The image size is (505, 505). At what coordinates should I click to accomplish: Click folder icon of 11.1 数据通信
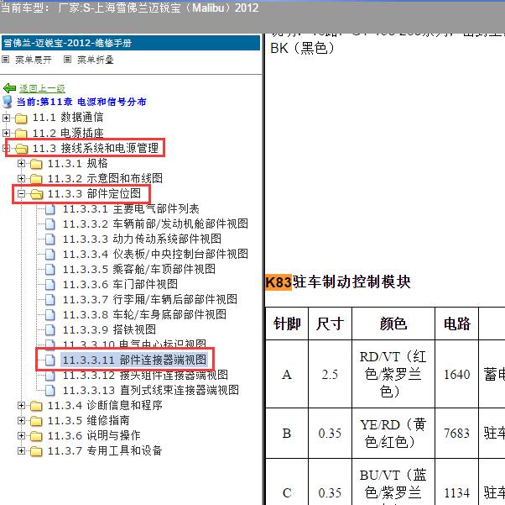[21, 118]
